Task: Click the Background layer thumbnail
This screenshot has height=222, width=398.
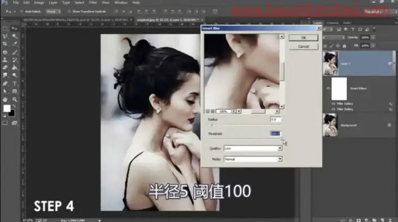Action: click(x=330, y=125)
